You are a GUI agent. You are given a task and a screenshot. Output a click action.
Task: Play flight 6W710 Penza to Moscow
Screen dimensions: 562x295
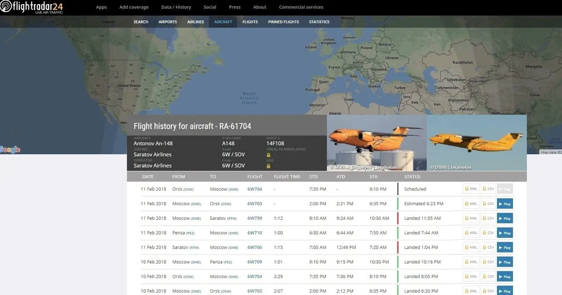505,233
